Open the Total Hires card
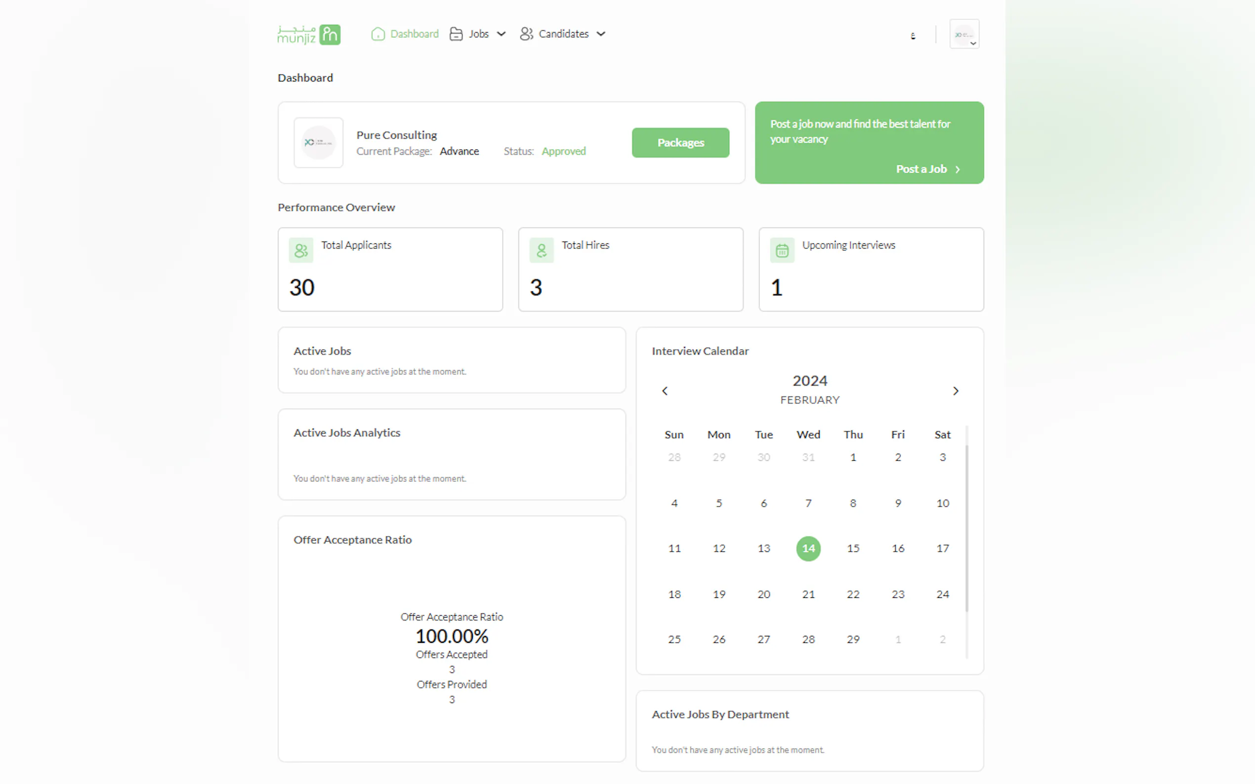 (631, 270)
